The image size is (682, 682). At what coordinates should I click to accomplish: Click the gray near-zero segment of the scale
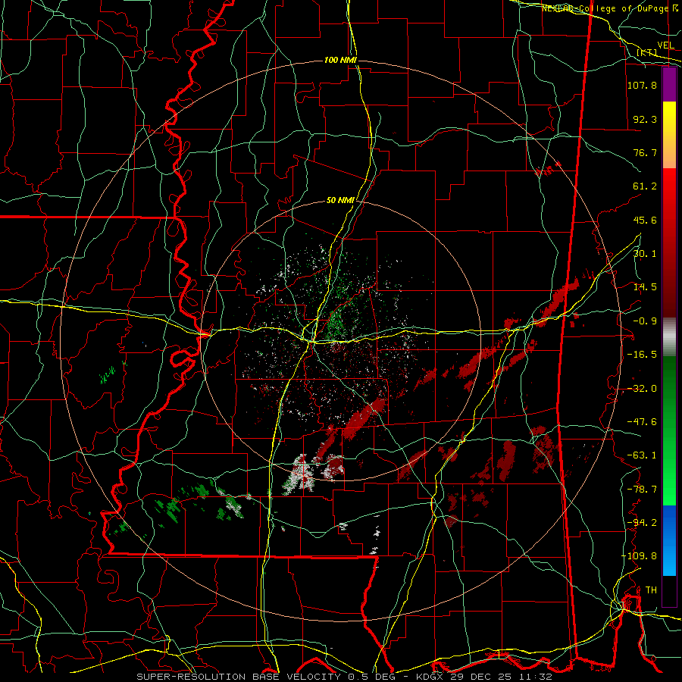669,336
